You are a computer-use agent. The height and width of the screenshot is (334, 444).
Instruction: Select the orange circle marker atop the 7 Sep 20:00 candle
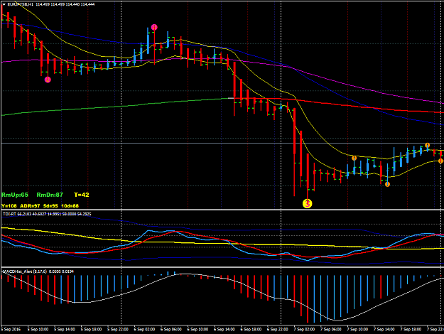pos(427,146)
